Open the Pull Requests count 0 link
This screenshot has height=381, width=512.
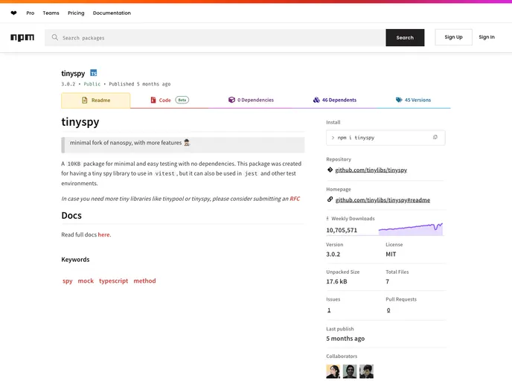[388, 310]
